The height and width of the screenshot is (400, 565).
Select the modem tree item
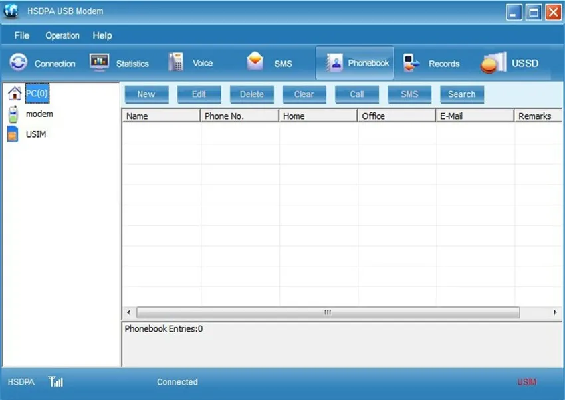coord(39,114)
